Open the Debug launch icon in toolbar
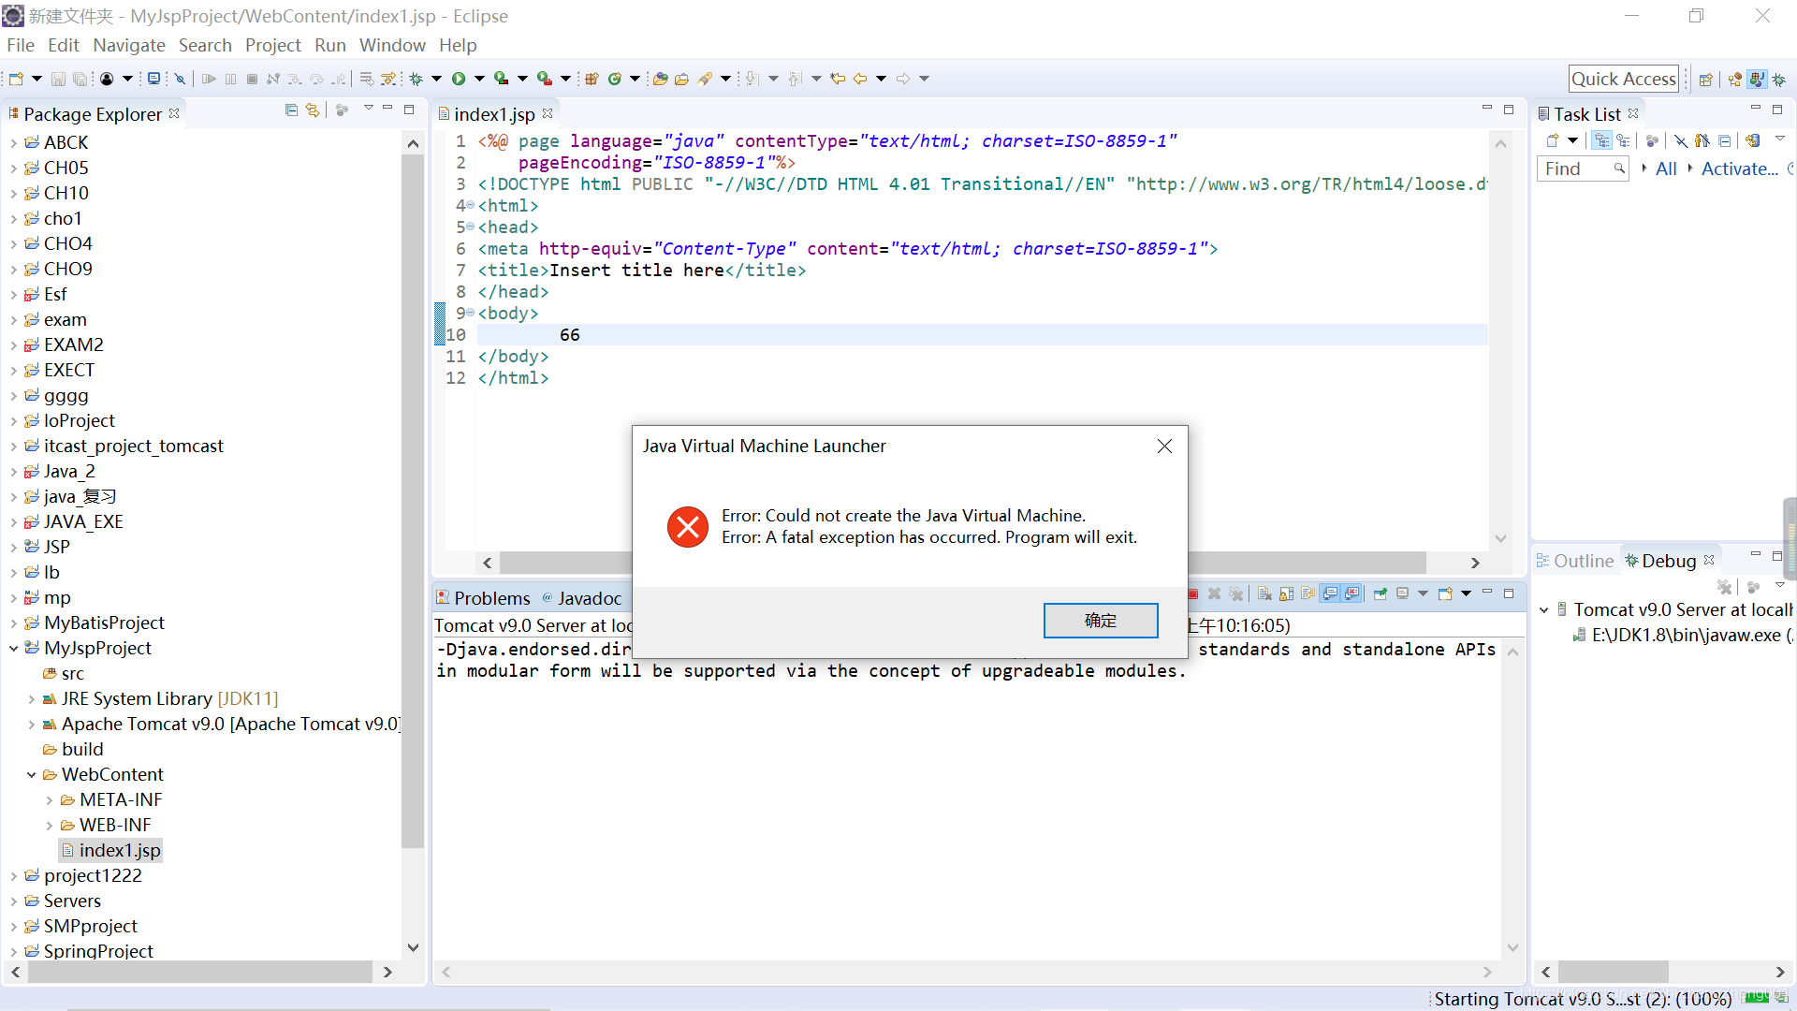The width and height of the screenshot is (1797, 1011). 416,79
